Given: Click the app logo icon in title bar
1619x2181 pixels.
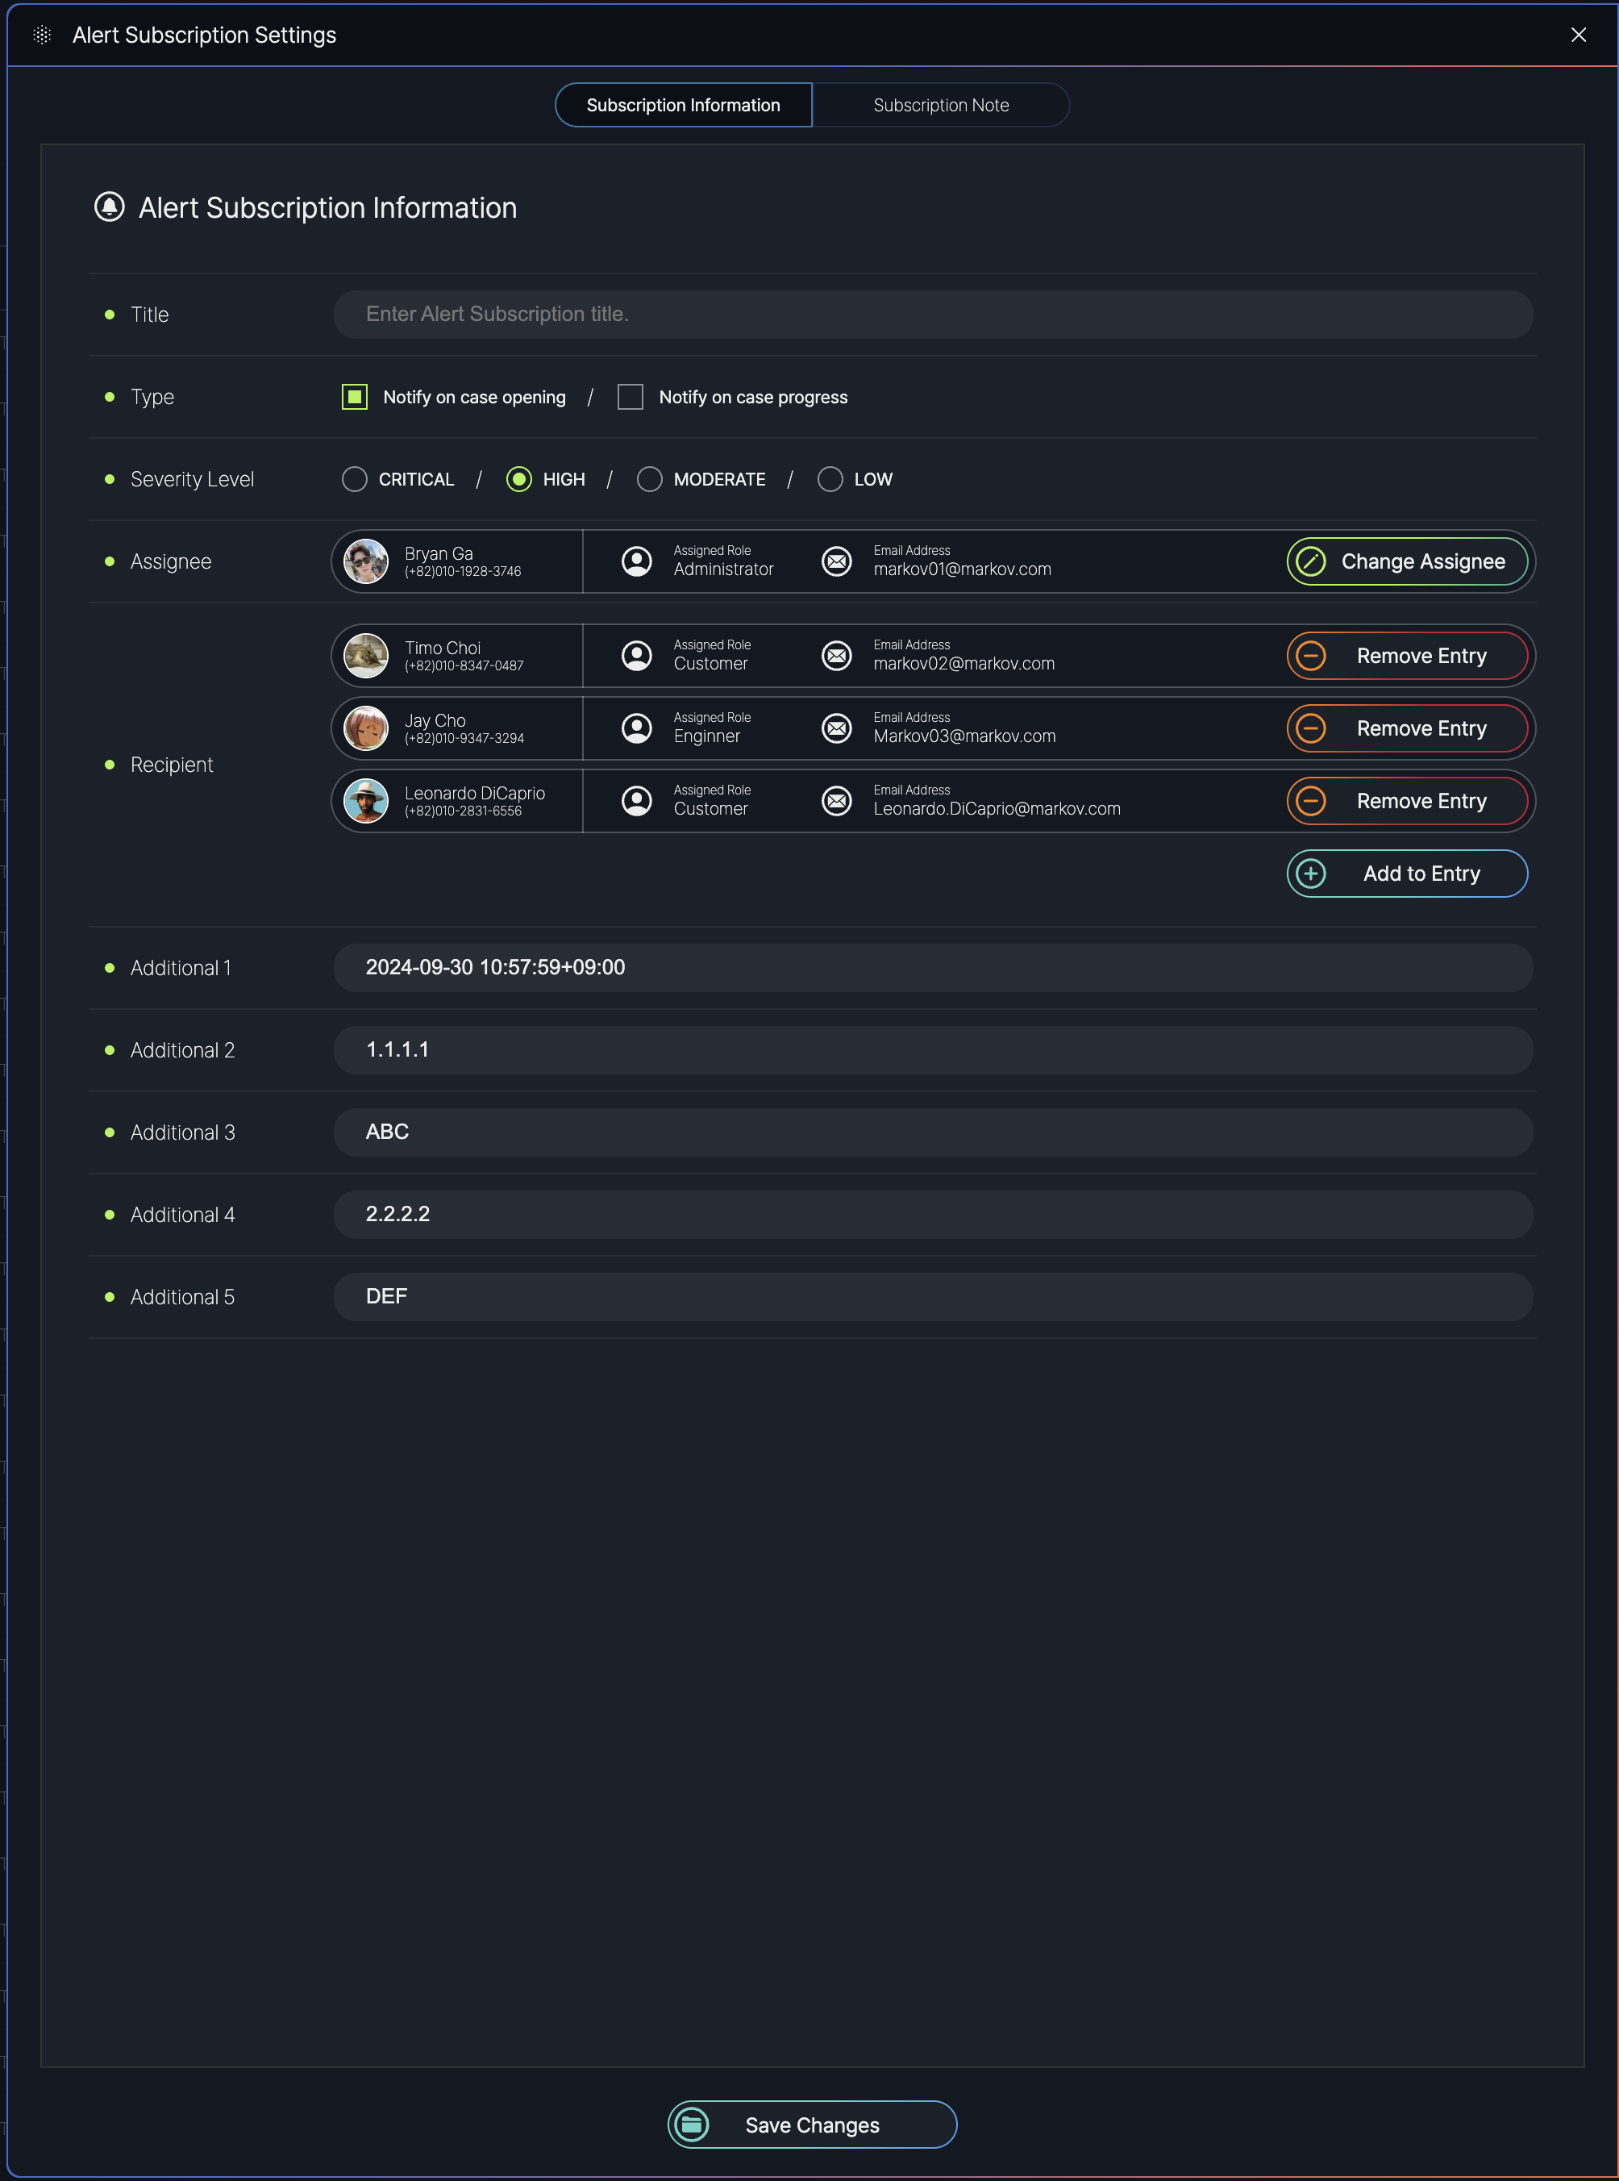Looking at the screenshot, I should [42, 35].
